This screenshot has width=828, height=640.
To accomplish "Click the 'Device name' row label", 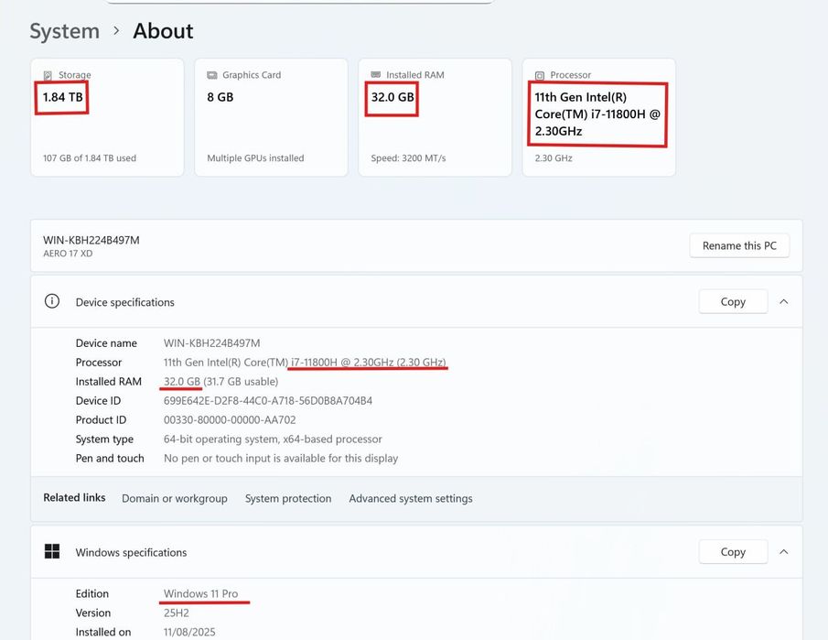I will pyautogui.click(x=106, y=343).
